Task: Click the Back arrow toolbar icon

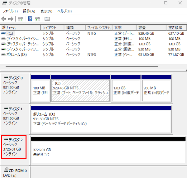Action: pos(4,19)
